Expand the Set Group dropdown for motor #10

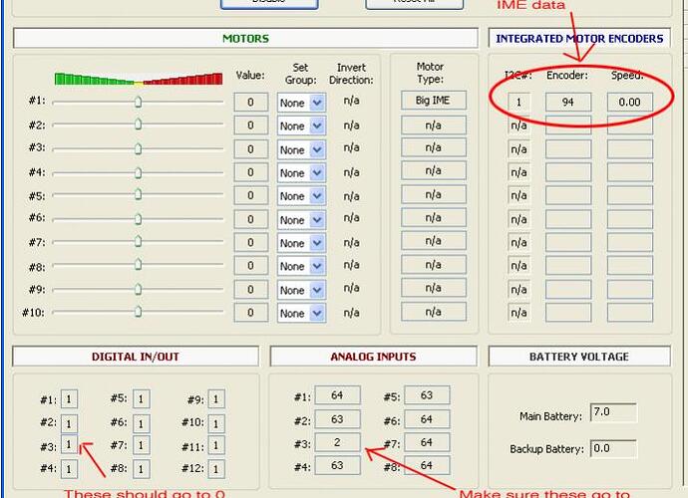(x=317, y=314)
